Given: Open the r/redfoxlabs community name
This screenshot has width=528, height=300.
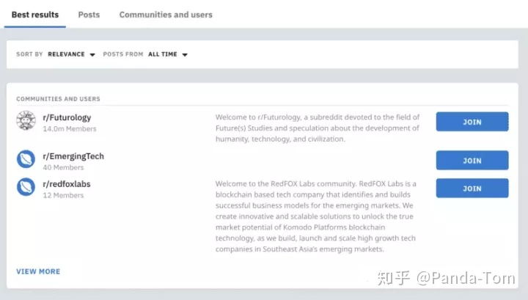Looking at the screenshot, I should pos(66,184).
